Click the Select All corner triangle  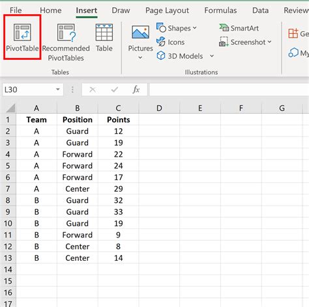tap(10, 108)
